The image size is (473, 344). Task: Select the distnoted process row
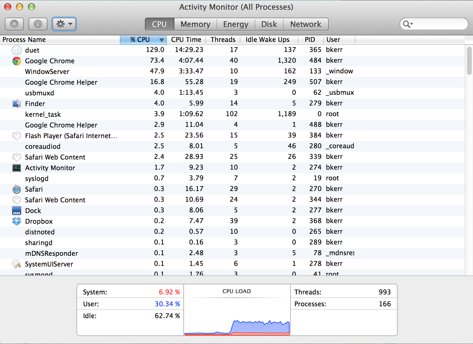pos(232,232)
